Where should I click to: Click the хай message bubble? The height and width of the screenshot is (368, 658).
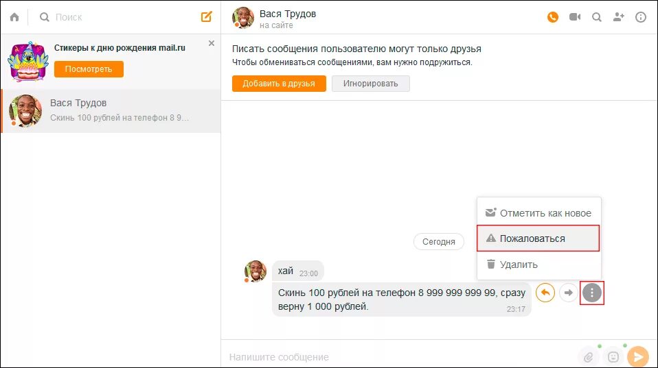coord(298,271)
